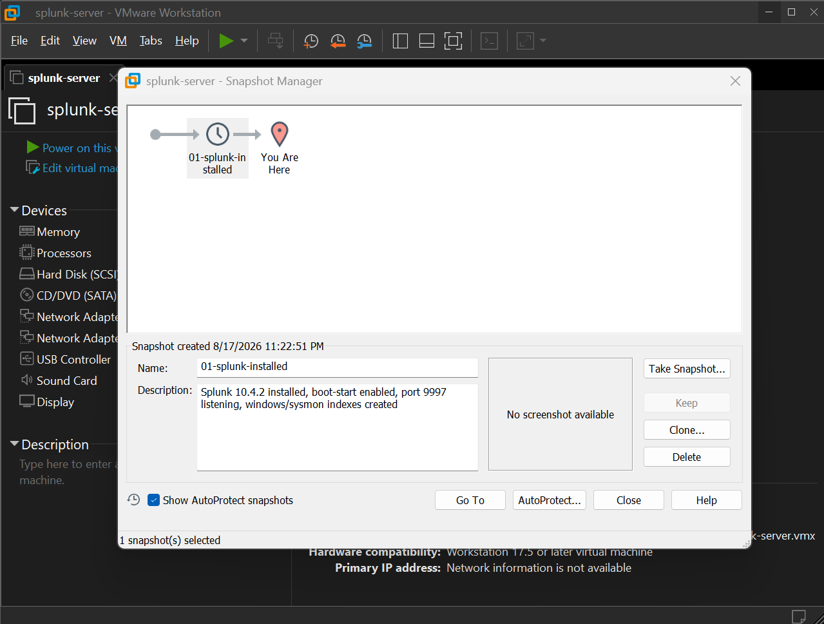Select the splunk-server tab
Image resolution: width=824 pixels, height=624 pixels.
tap(62, 78)
